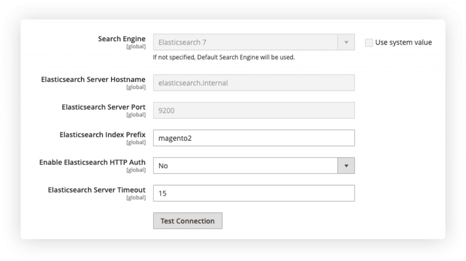The height and width of the screenshot is (261, 466).
Task: Click the Search Engine field label
Action: [x=122, y=39]
